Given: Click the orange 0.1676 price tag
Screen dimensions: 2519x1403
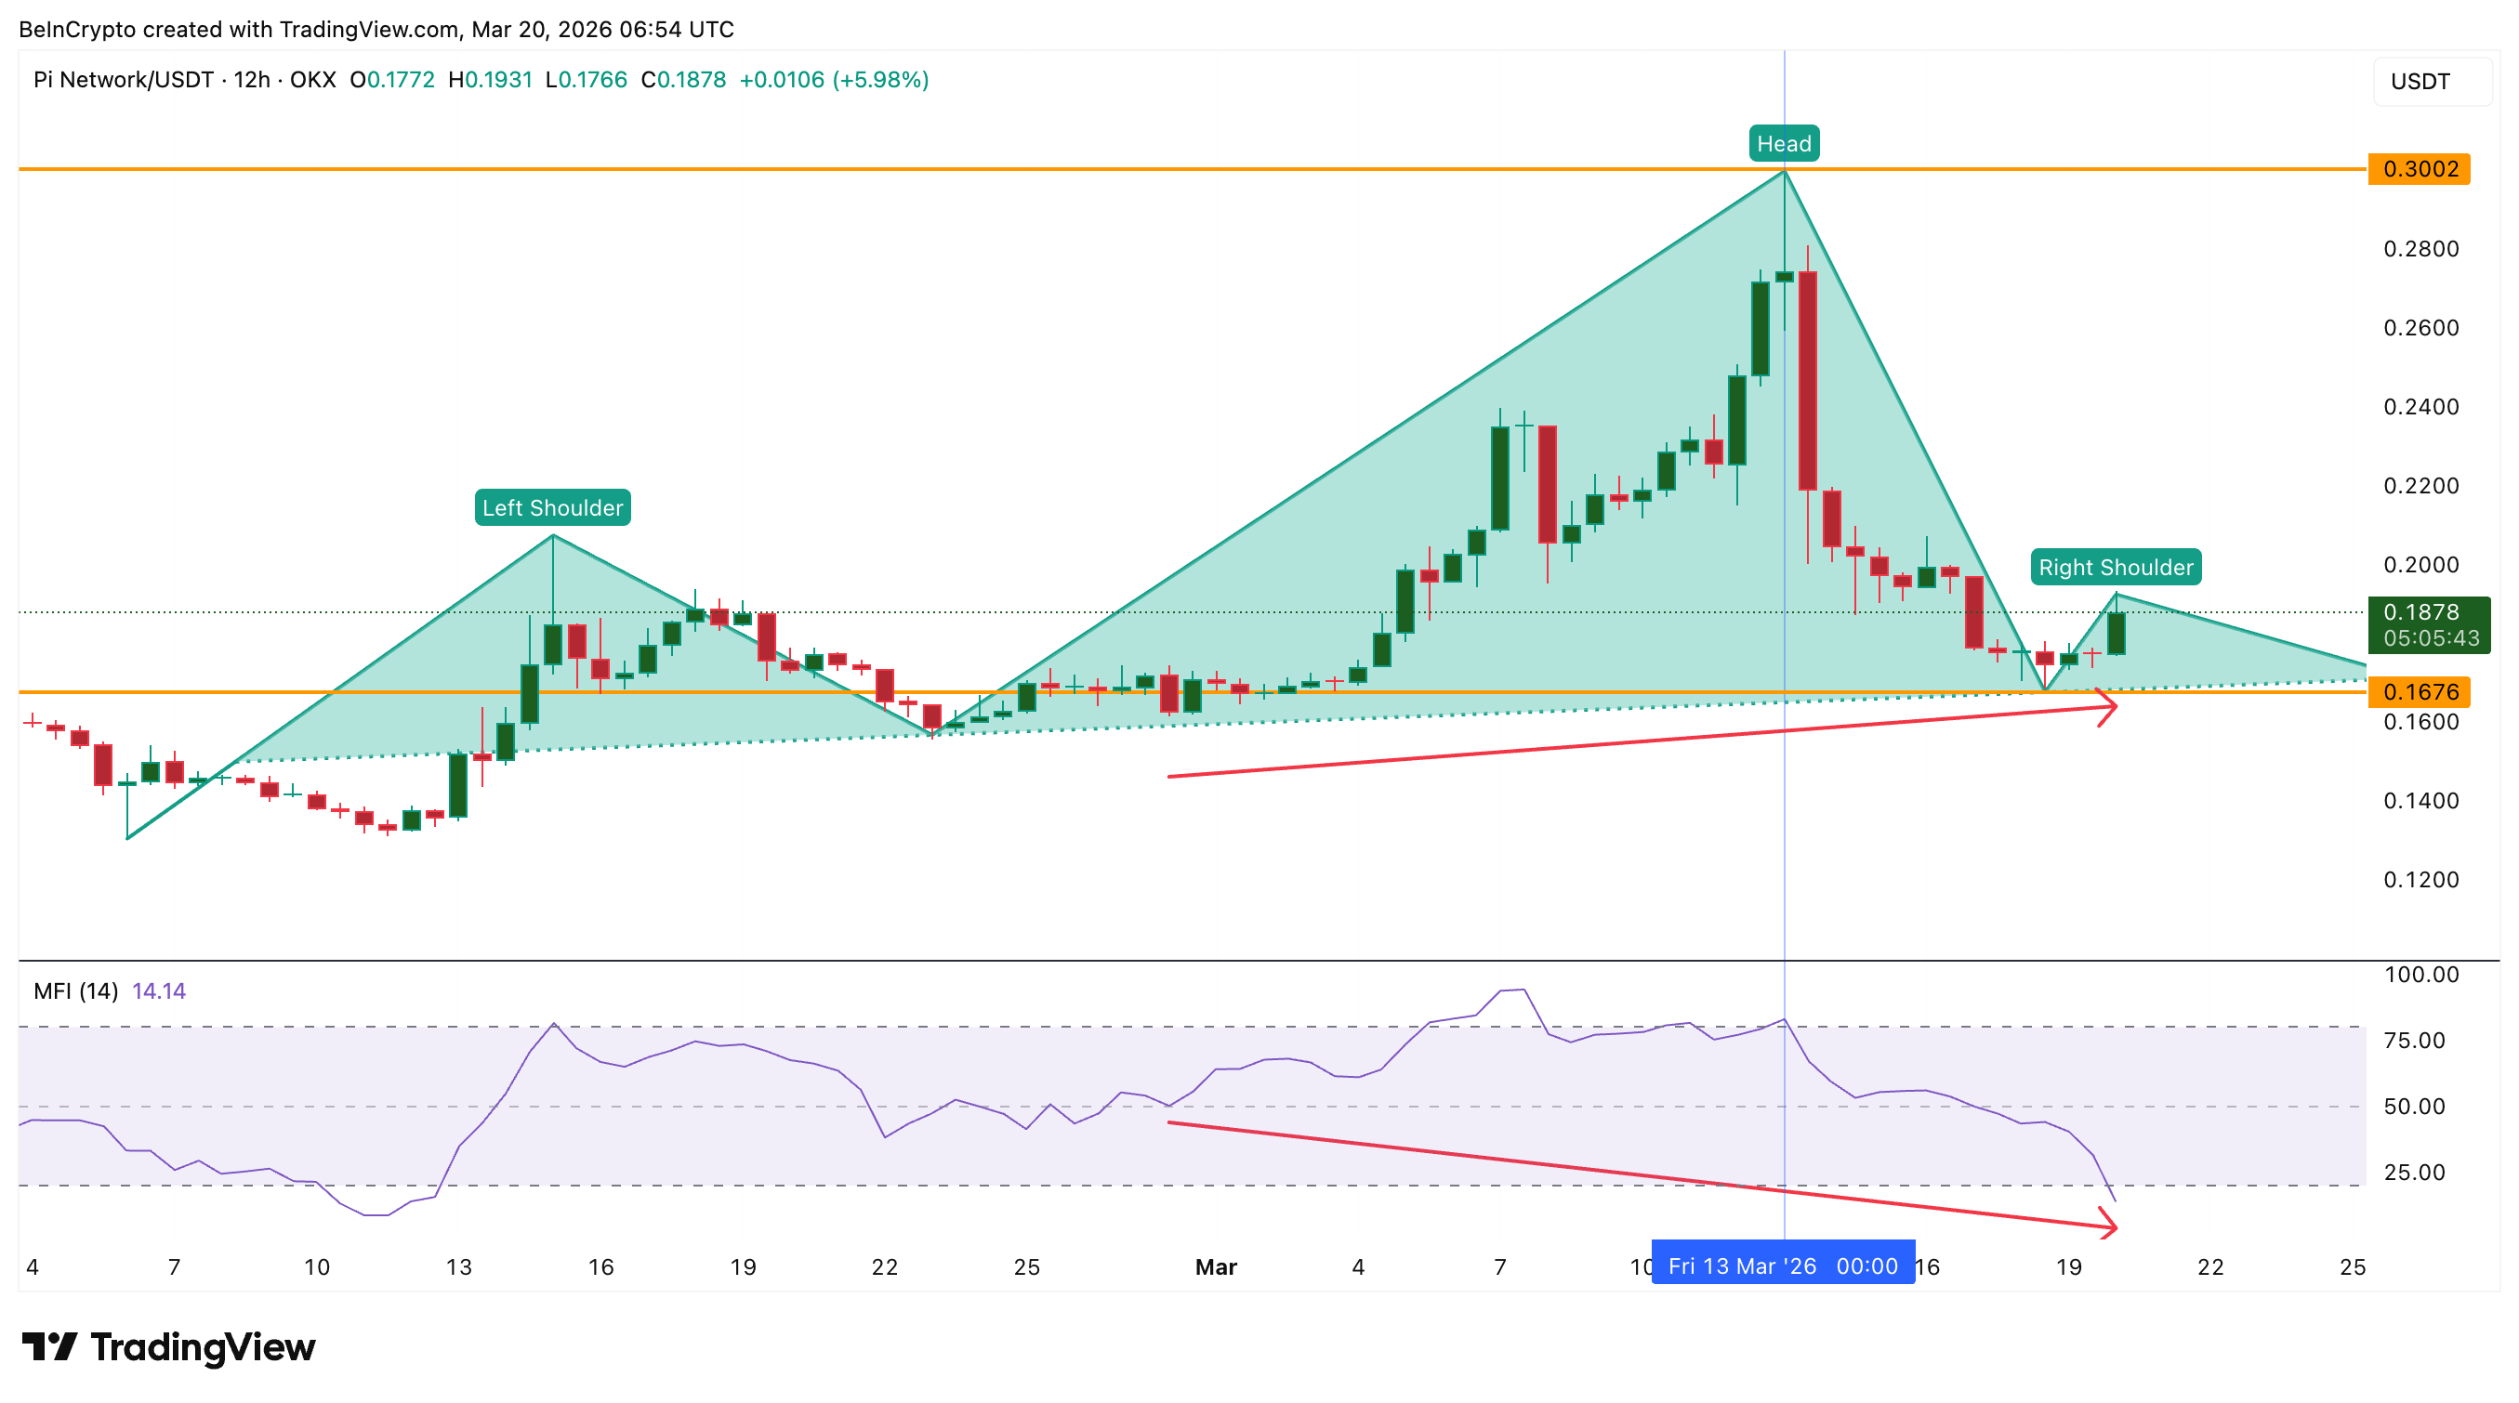Looking at the screenshot, I should pyautogui.click(x=2419, y=692).
